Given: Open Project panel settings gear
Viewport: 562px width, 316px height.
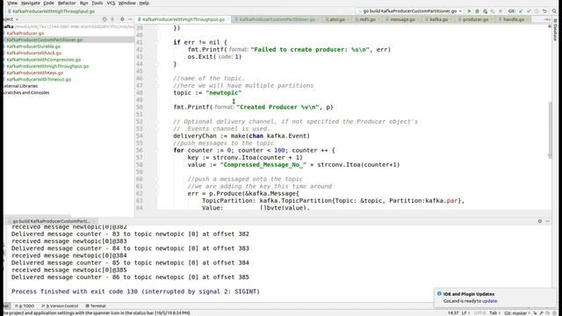Looking at the screenshot, I should click(x=122, y=19).
